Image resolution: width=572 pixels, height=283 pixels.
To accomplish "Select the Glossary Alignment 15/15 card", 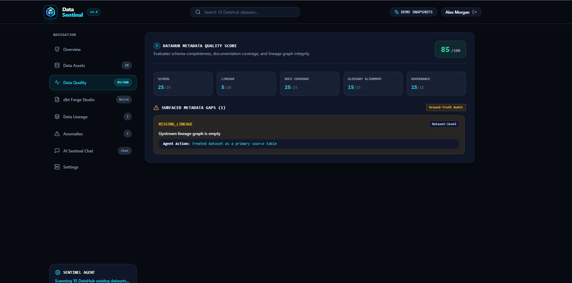I will click(373, 84).
